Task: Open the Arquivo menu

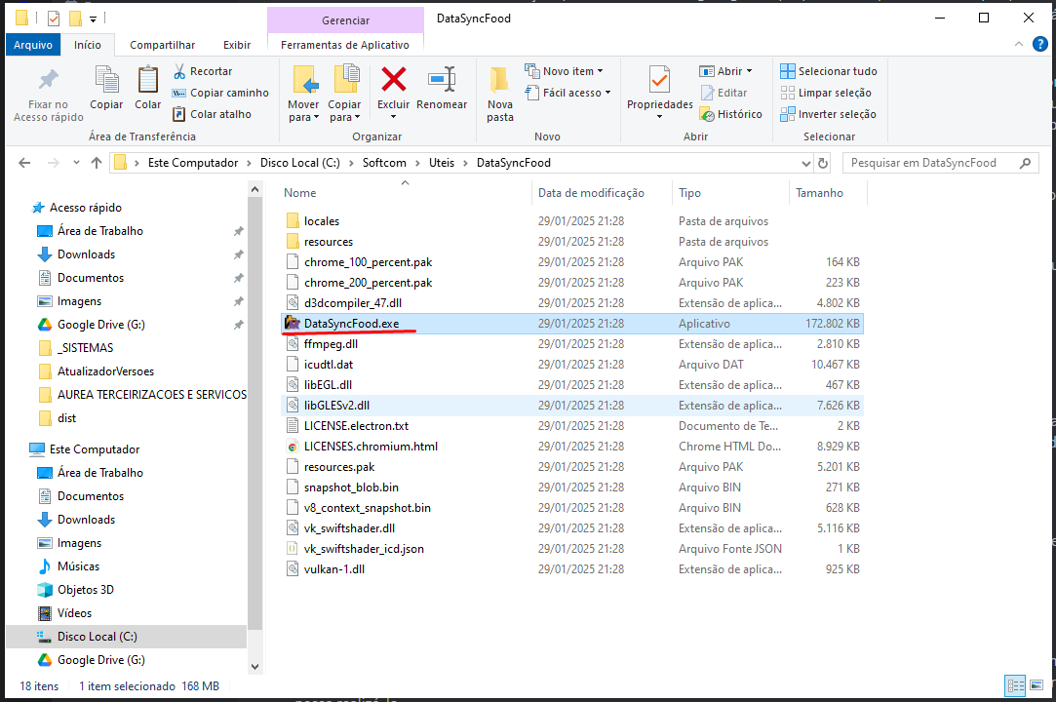Action: pos(33,45)
